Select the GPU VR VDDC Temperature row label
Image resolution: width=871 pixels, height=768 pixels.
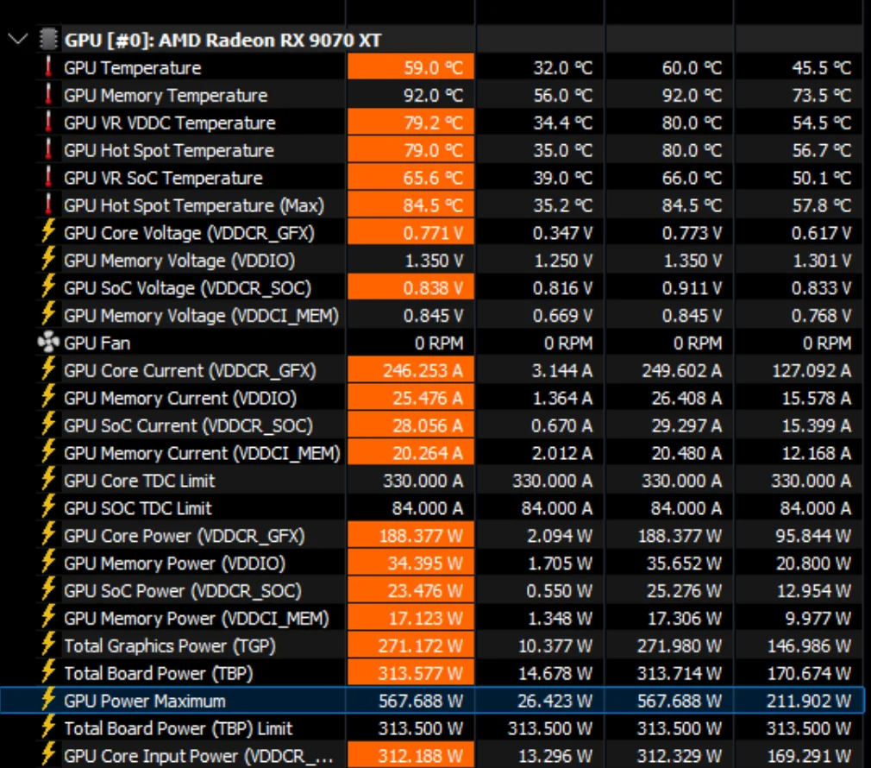[x=169, y=123]
